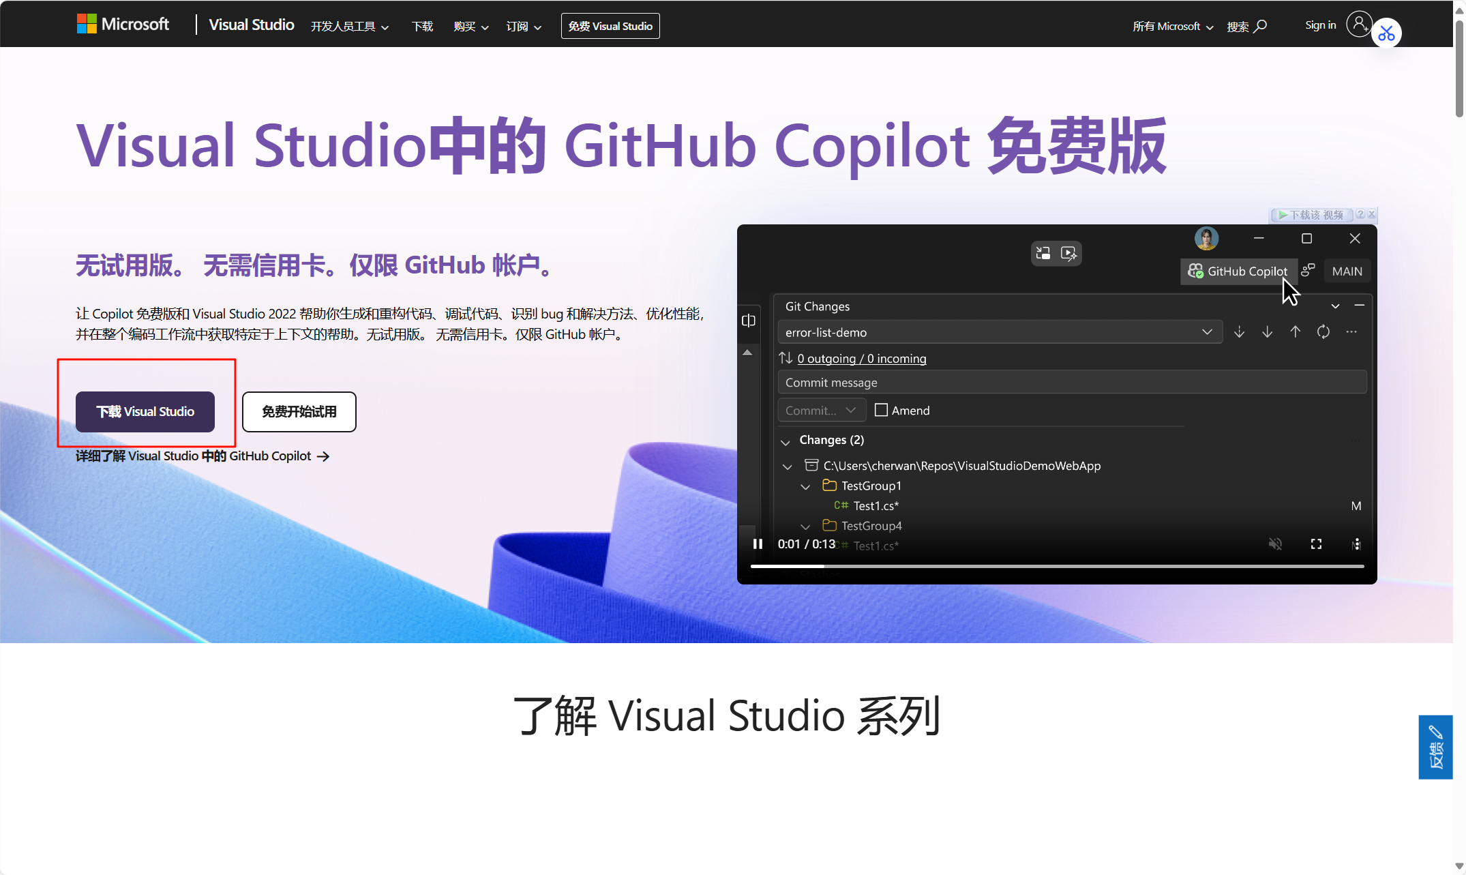Expand the 开发人员工具 dropdown menu
Viewport: 1466px width, 875px height.
pyautogui.click(x=350, y=27)
